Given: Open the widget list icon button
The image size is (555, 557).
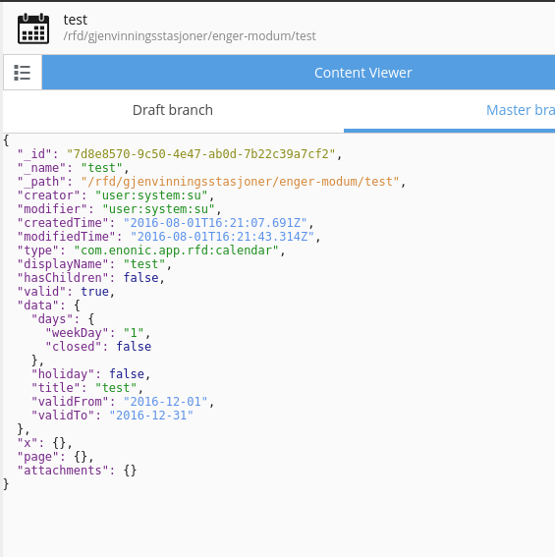Looking at the screenshot, I should pyautogui.click(x=23, y=73).
